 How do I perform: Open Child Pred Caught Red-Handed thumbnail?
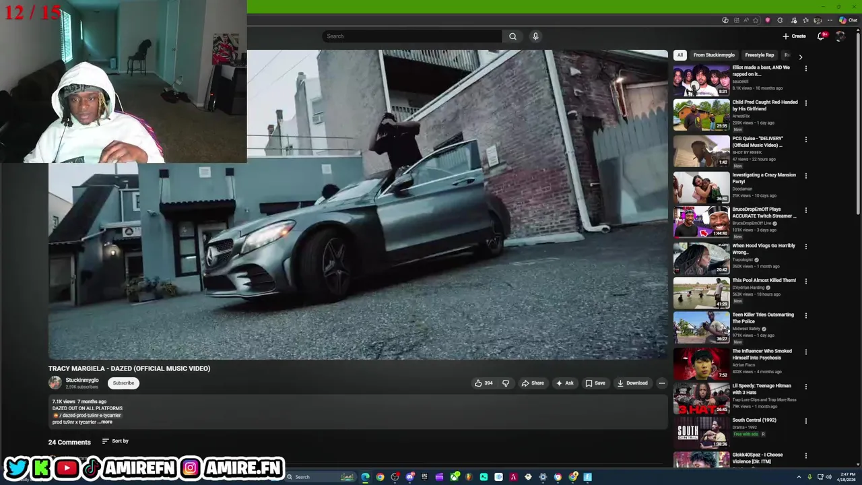click(x=701, y=115)
